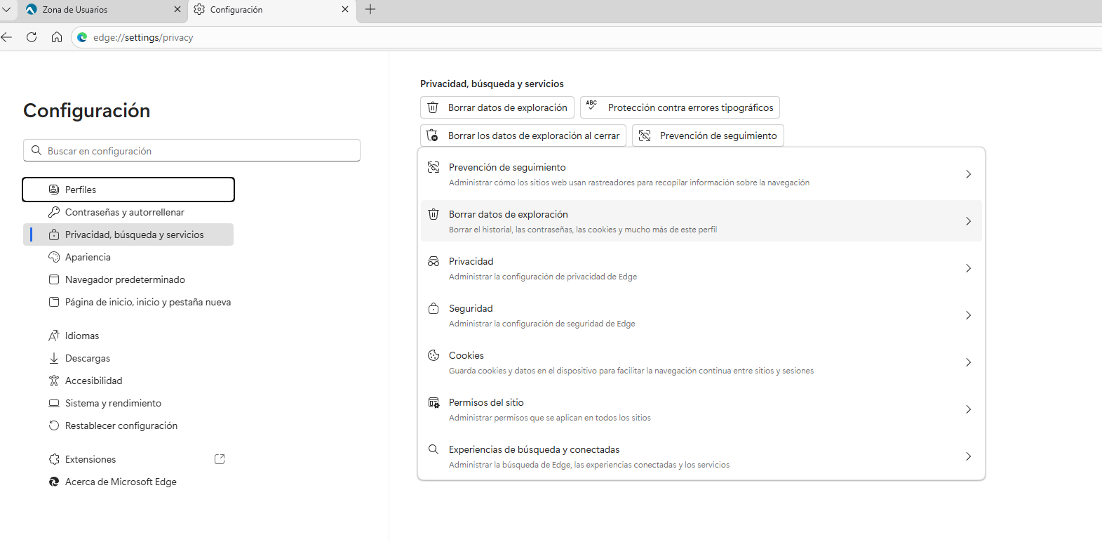The height and width of the screenshot is (542, 1102).
Task: Click the Edge logo beside Acerca de Microsoft Edge
Action: (x=54, y=482)
